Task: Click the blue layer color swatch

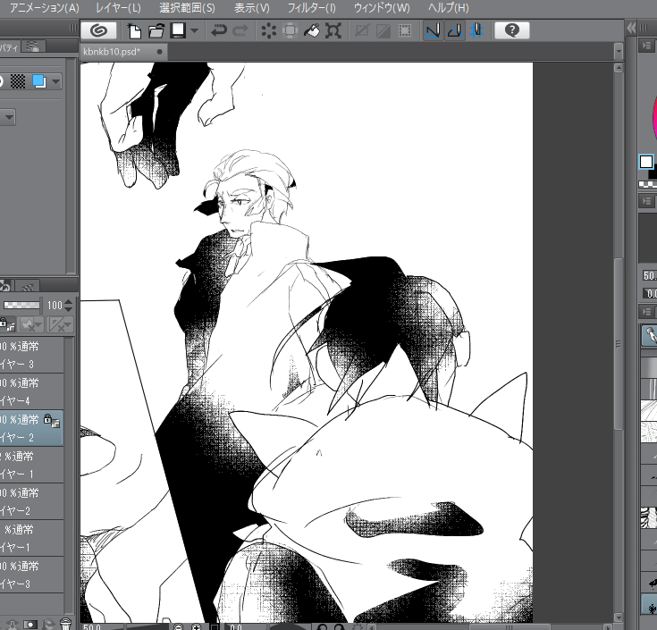Action: click(39, 81)
